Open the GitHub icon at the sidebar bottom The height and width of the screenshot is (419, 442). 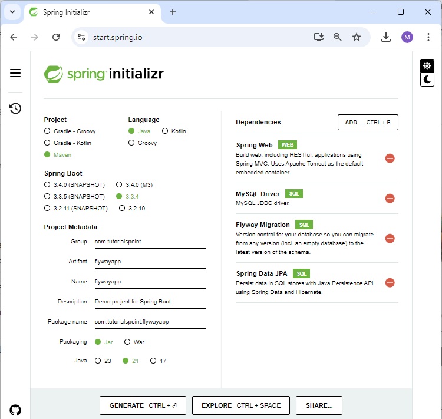(x=15, y=410)
